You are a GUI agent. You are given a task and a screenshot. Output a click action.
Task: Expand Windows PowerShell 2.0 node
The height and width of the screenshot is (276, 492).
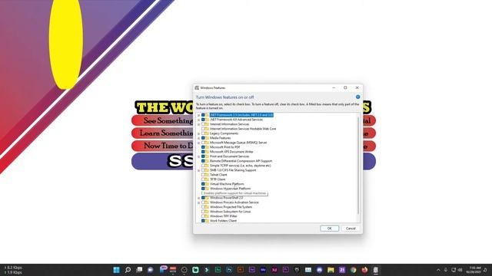pyautogui.click(x=198, y=198)
